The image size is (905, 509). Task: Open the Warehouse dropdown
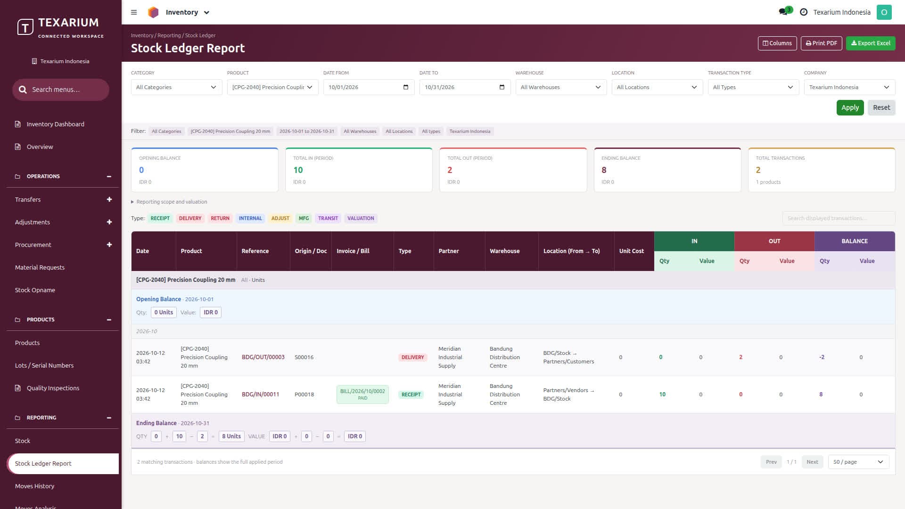[x=561, y=87]
